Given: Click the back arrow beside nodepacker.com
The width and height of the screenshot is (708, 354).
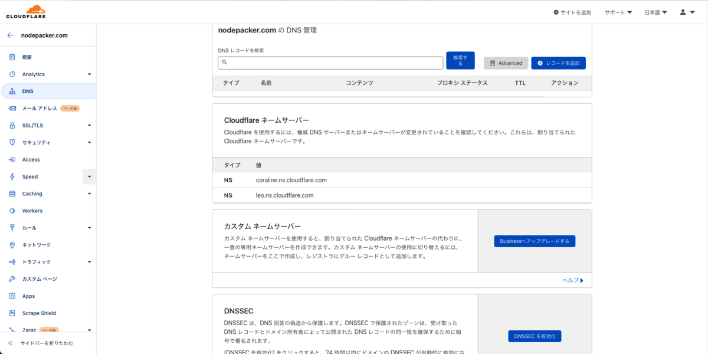Looking at the screenshot, I should coord(10,35).
